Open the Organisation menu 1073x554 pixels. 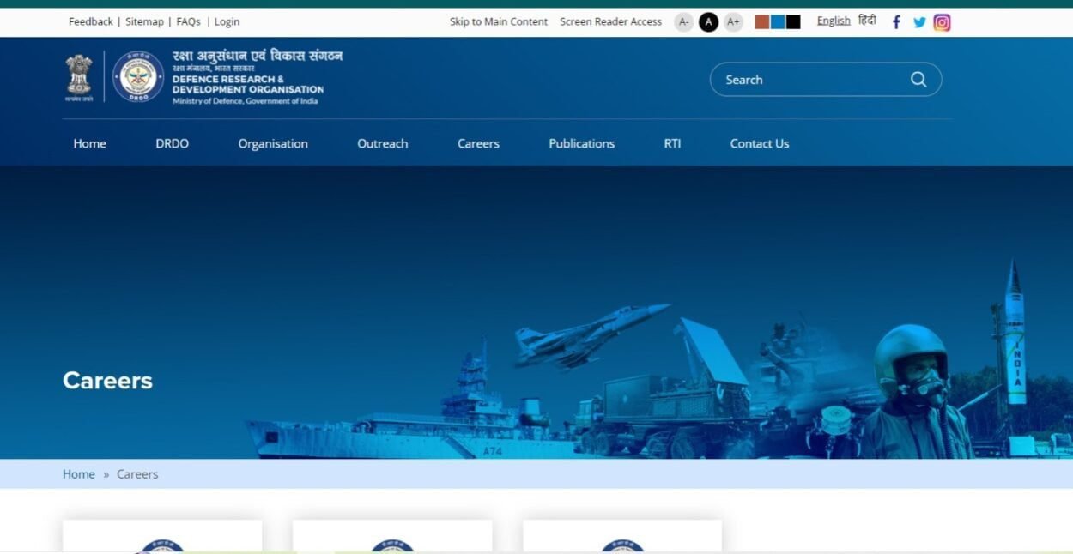(x=273, y=143)
